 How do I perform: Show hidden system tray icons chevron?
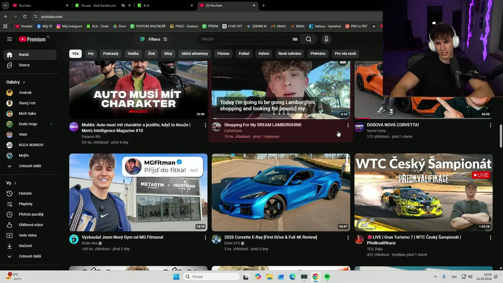coord(435,277)
